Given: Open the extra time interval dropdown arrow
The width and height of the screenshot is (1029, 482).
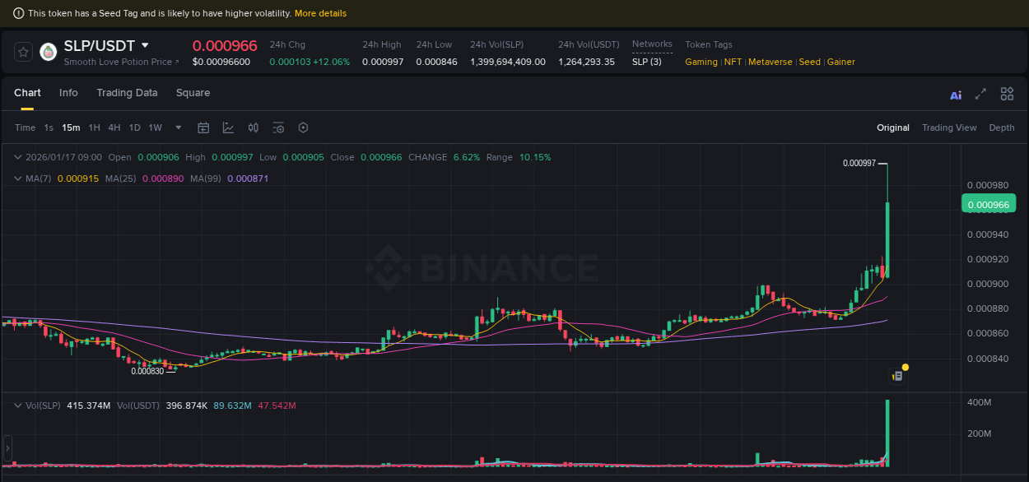Looking at the screenshot, I should tap(178, 127).
